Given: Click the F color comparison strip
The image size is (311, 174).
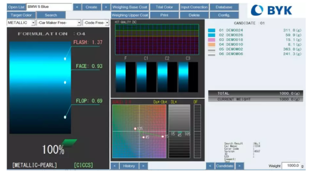Looking at the screenshot, I should coord(125,77).
